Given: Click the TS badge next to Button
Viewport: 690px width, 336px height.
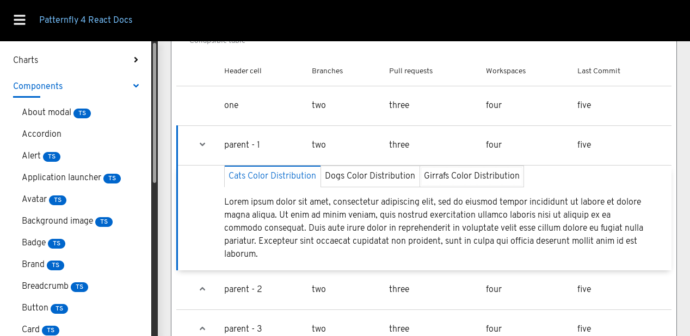Looking at the screenshot, I should [x=58, y=308].
